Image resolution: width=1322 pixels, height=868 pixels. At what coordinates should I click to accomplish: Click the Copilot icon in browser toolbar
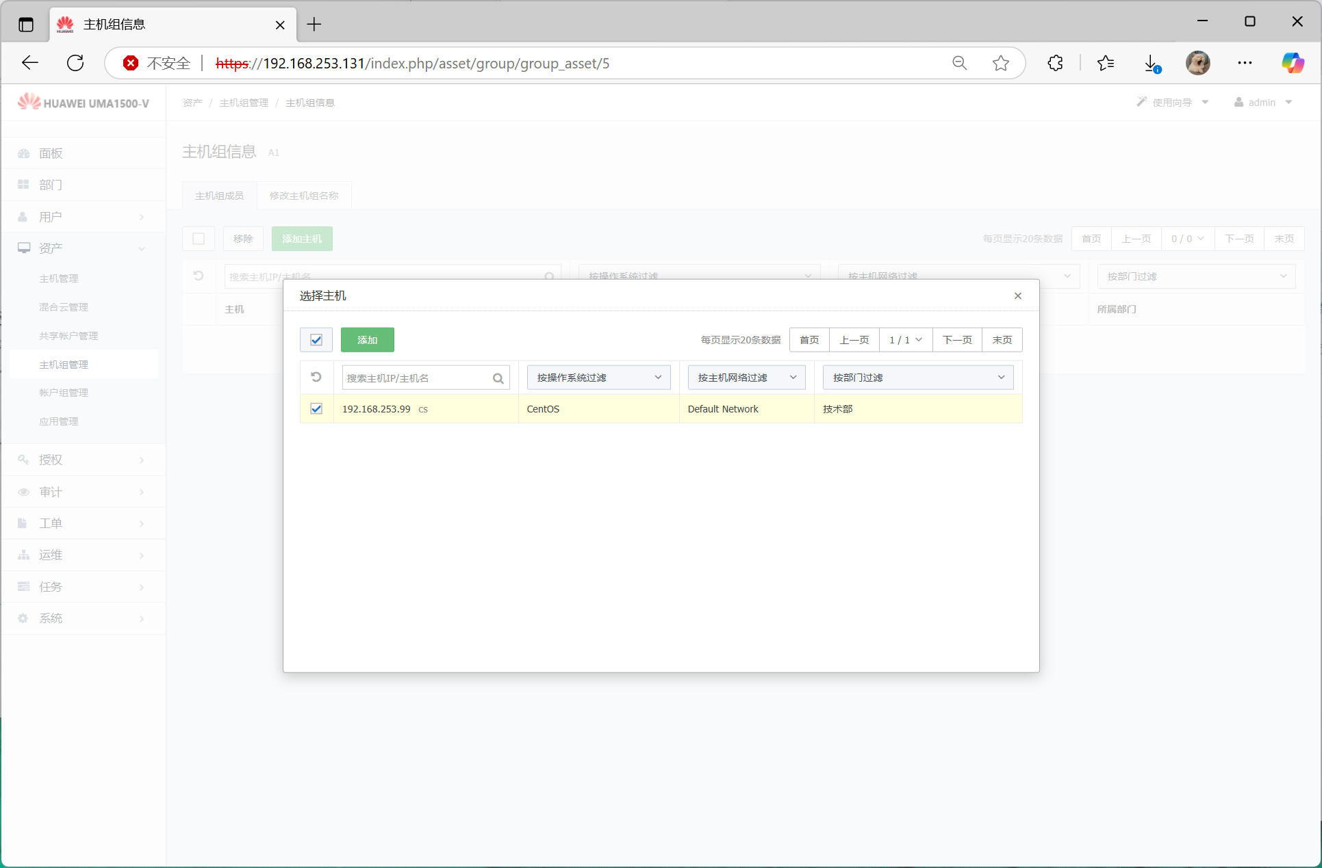1293,63
